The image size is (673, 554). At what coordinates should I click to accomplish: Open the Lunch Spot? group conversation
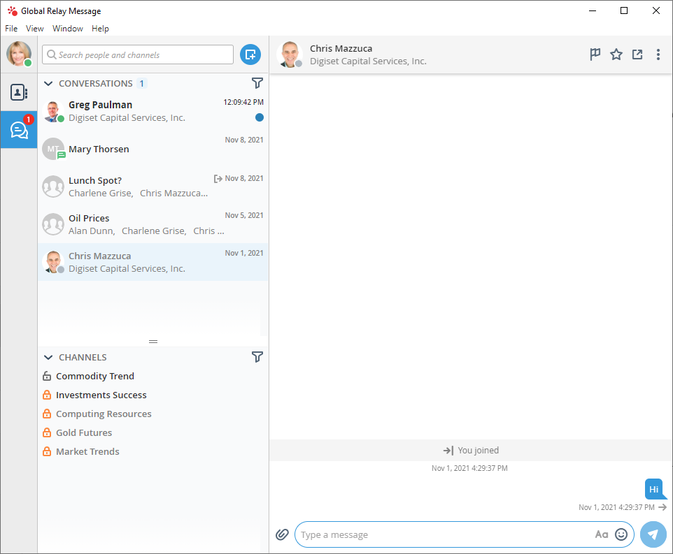click(x=153, y=187)
